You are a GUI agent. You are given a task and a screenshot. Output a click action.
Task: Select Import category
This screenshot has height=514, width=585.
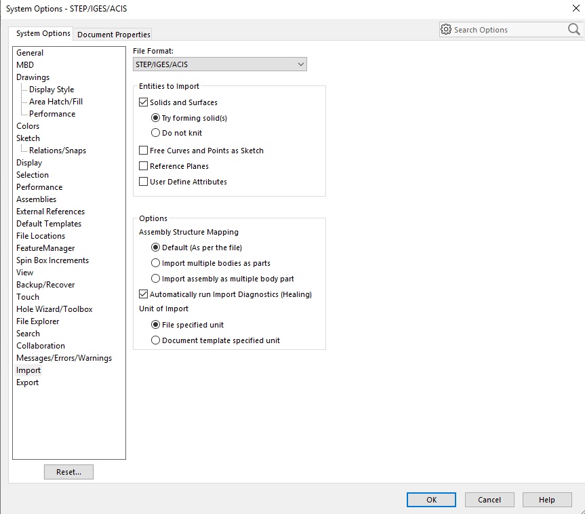click(28, 370)
